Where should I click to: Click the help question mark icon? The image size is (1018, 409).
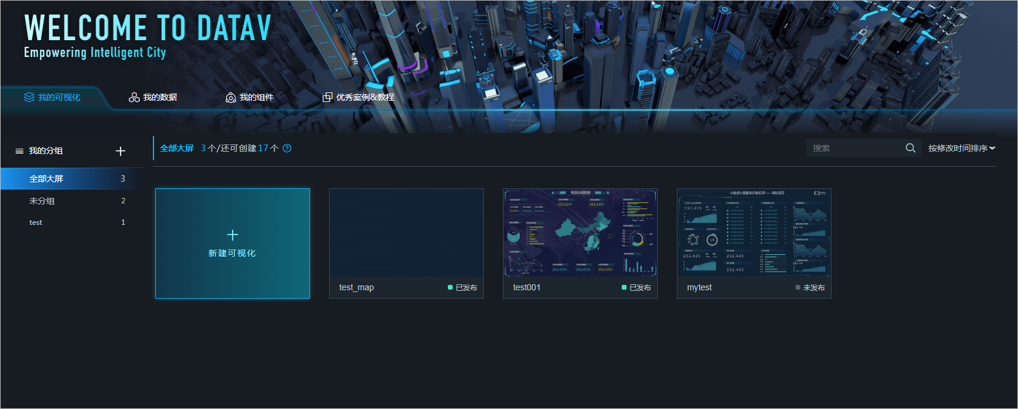[287, 148]
